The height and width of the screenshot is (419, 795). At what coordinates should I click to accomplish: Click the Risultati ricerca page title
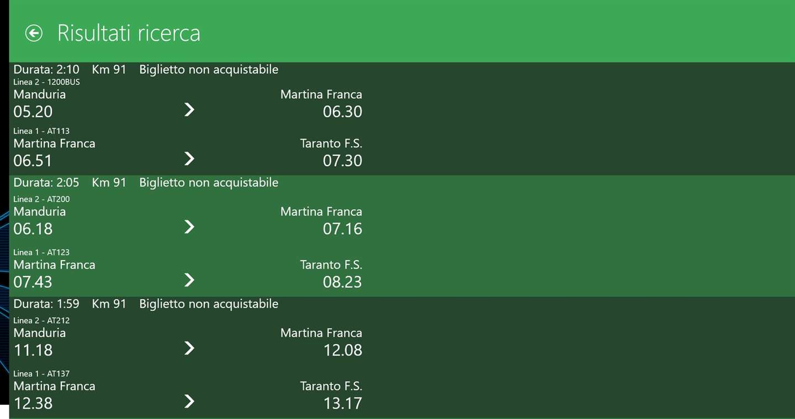pyautogui.click(x=129, y=33)
